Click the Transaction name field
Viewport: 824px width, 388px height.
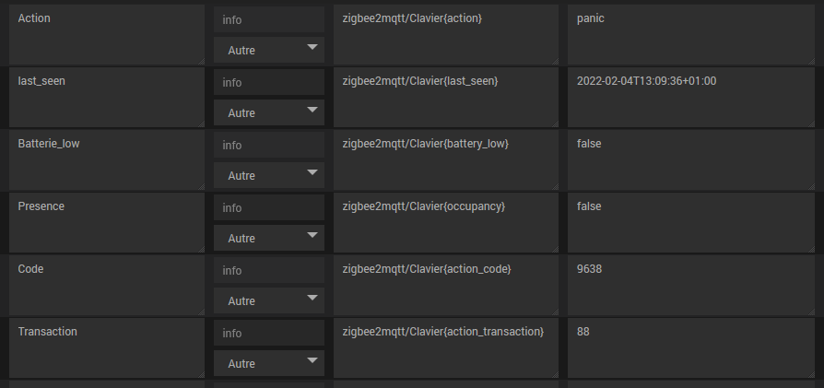(x=106, y=347)
